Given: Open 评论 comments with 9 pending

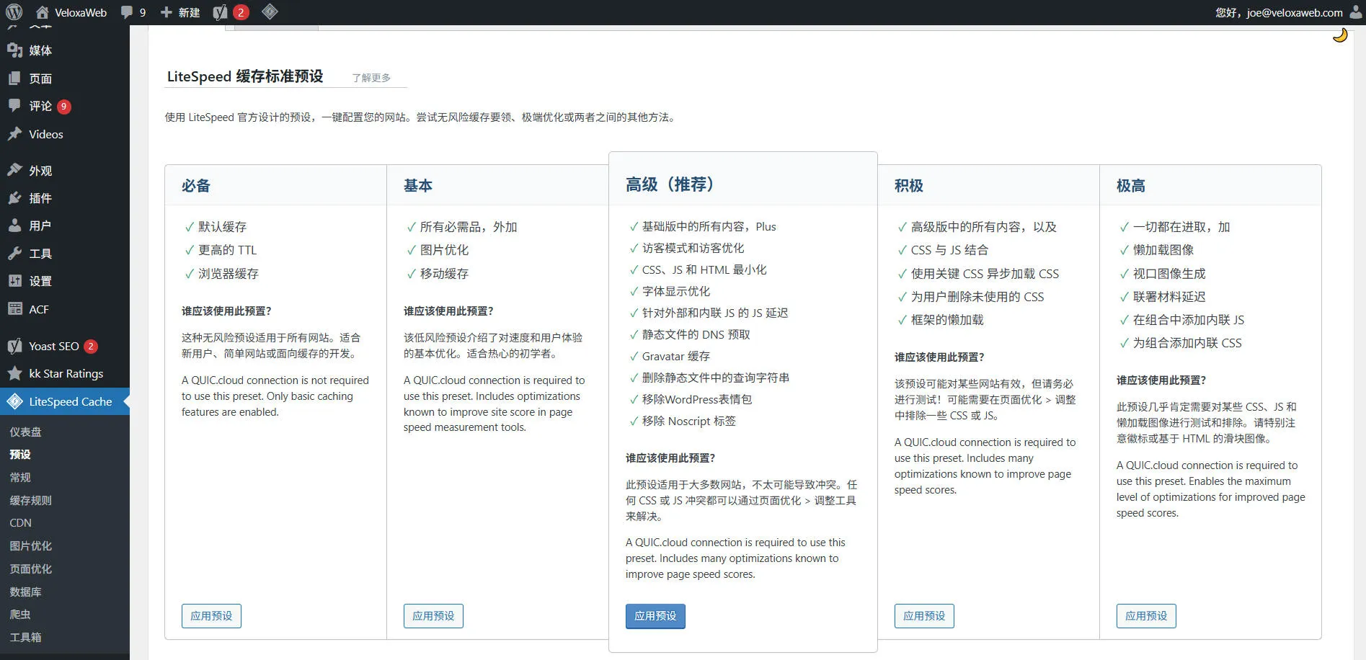Looking at the screenshot, I should (40, 106).
